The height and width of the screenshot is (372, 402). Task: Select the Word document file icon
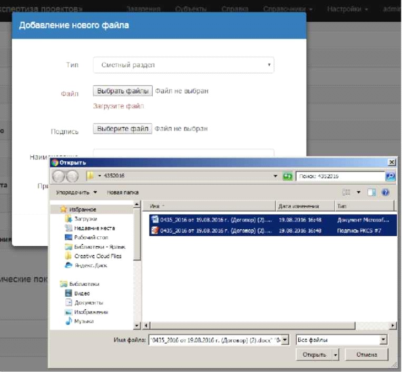coord(154,219)
